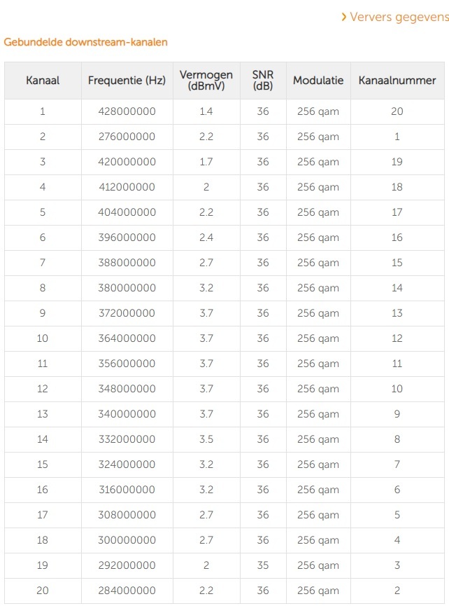Select the frequency value 332000000

click(x=127, y=439)
